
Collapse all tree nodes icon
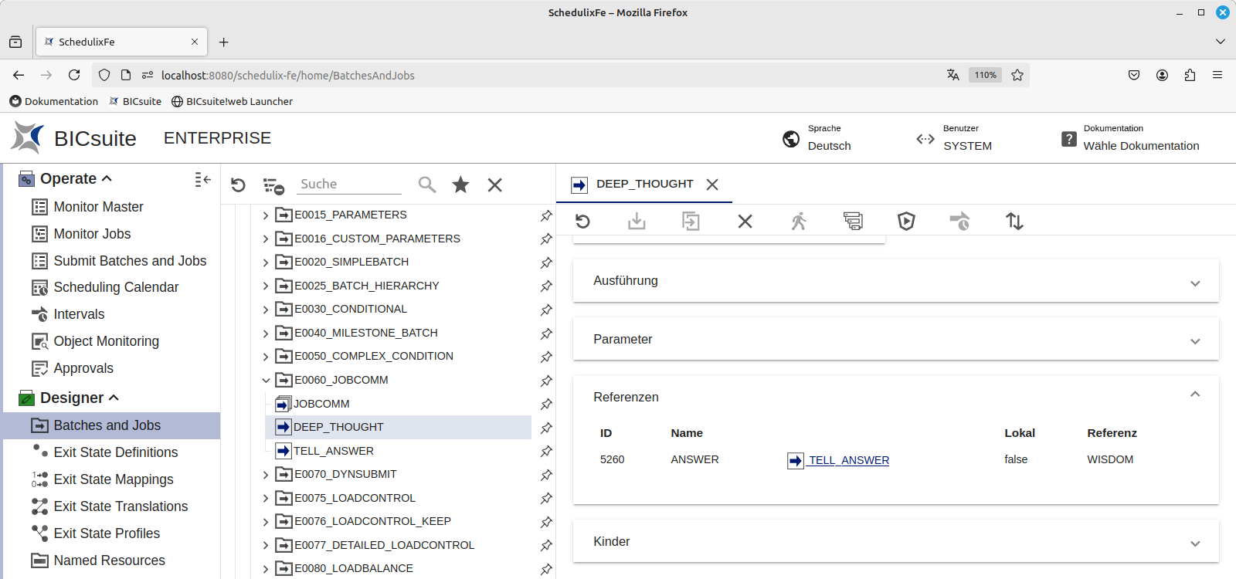click(273, 185)
